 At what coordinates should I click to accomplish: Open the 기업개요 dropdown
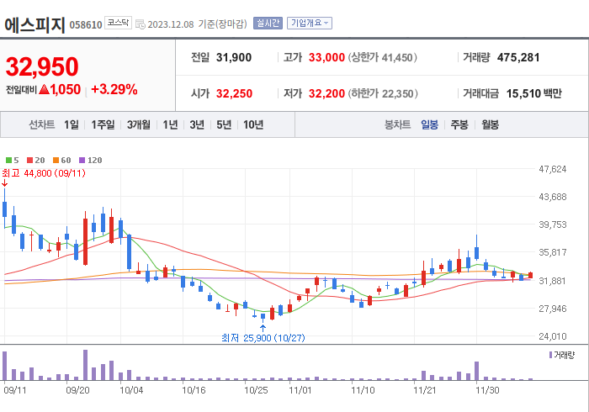[310, 24]
